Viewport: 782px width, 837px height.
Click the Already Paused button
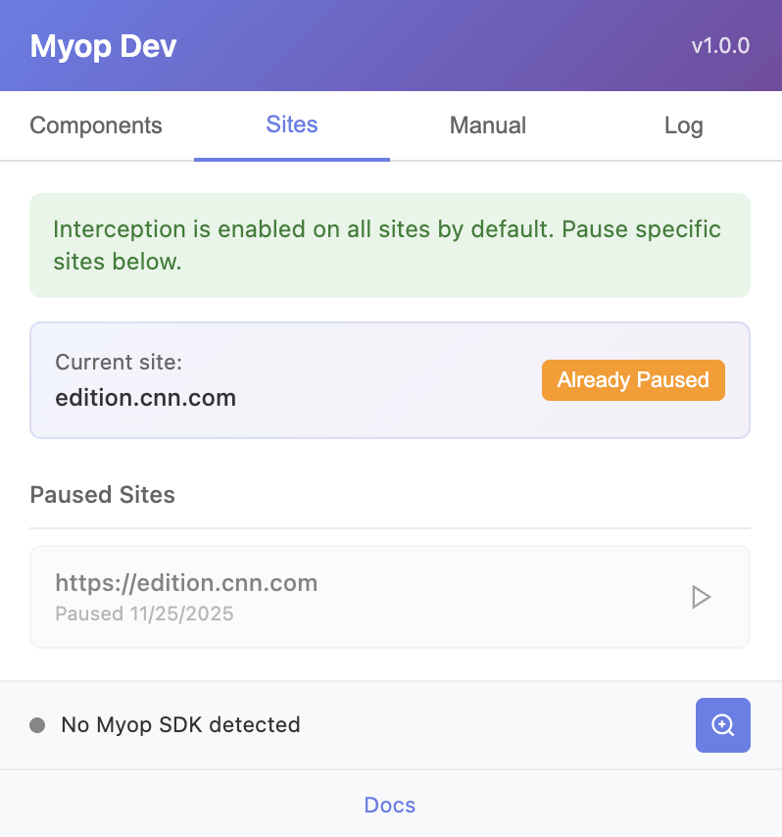[632, 380]
